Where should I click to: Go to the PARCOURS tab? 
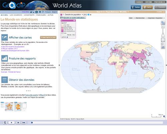[x=41, y=15]
